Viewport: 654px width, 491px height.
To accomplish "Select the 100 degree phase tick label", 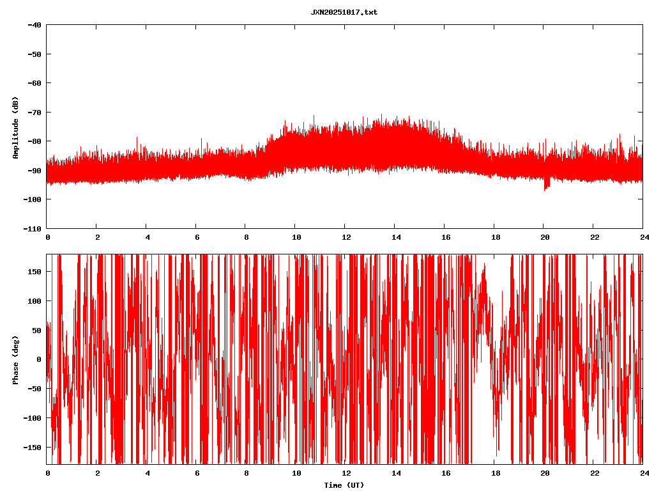I will tap(35, 301).
